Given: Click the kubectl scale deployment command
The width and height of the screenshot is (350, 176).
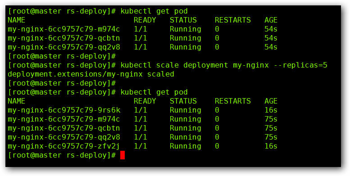Looking at the screenshot, I should click(224, 66).
